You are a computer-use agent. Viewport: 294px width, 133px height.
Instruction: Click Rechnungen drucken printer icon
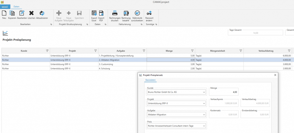tap(115, 13)
